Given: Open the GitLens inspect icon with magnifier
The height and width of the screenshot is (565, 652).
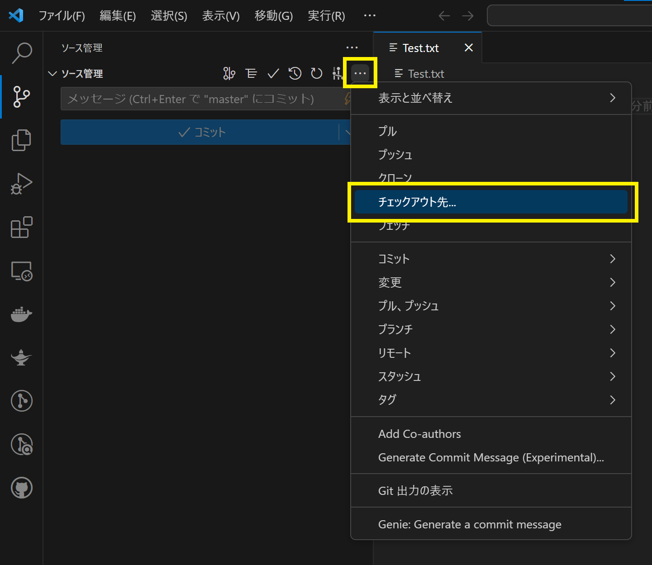Looking at the screenshot, I should pyautogui.click(x=21, y=444).
